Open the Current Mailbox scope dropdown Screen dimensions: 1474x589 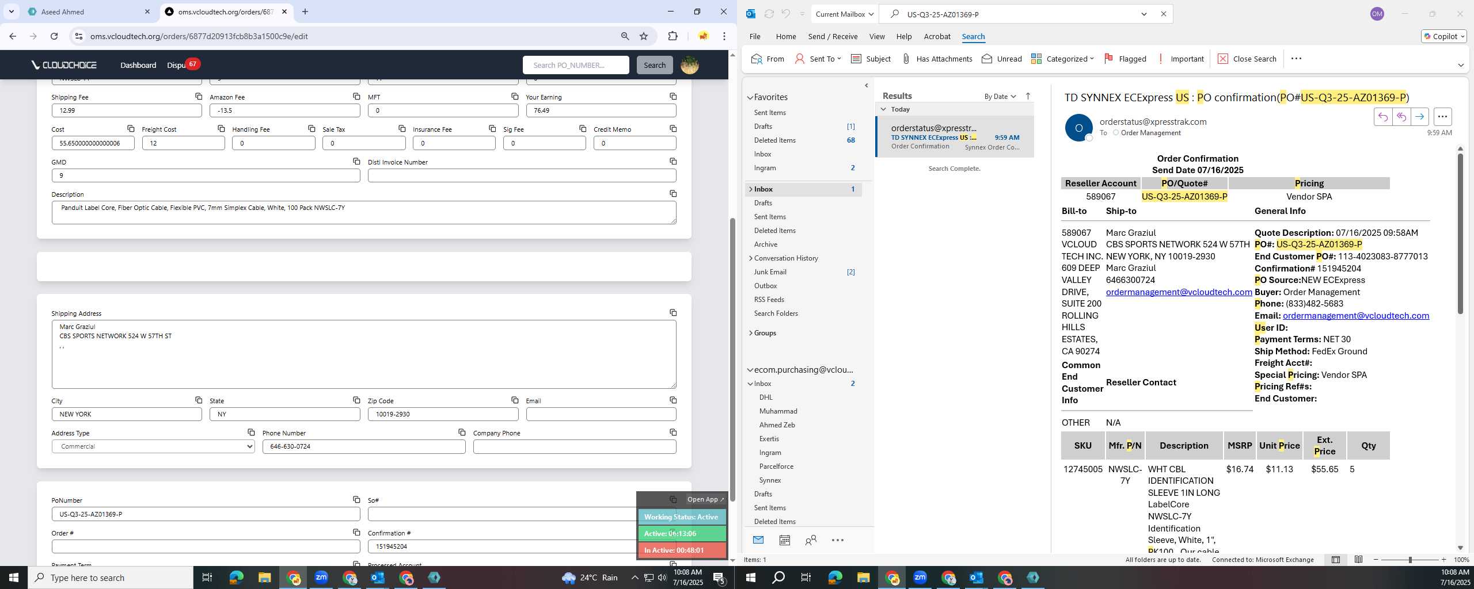click(845, 14)
